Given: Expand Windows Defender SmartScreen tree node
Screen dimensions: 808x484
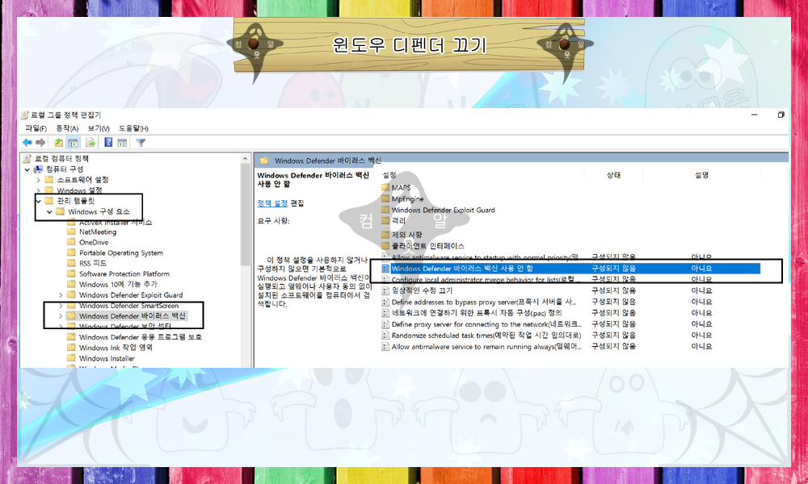Looking at the screenshot, I should [61, 306].
